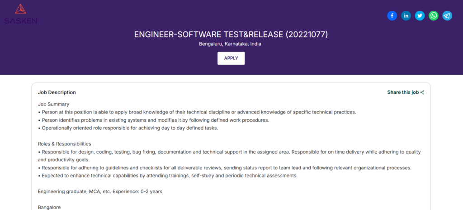This screenshot has height=210, width=463.
Task: Click the Job Summary subheading
Action: tap(53, 104)
